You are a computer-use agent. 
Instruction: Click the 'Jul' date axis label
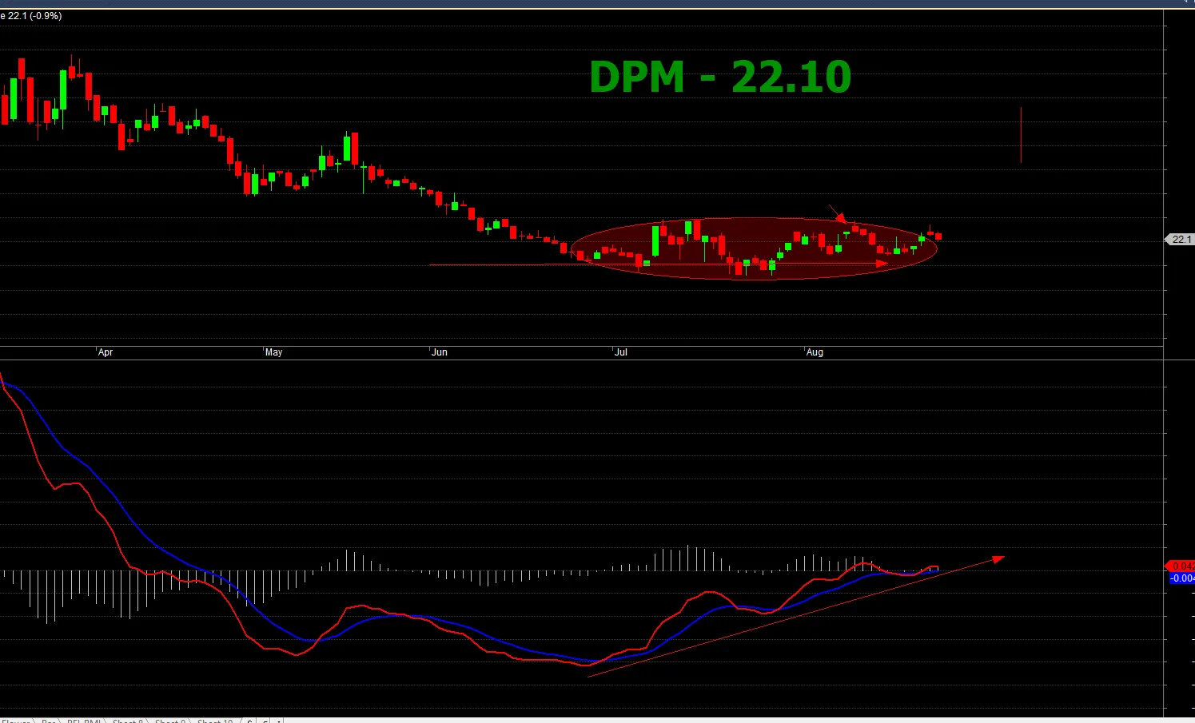(620, 352)
